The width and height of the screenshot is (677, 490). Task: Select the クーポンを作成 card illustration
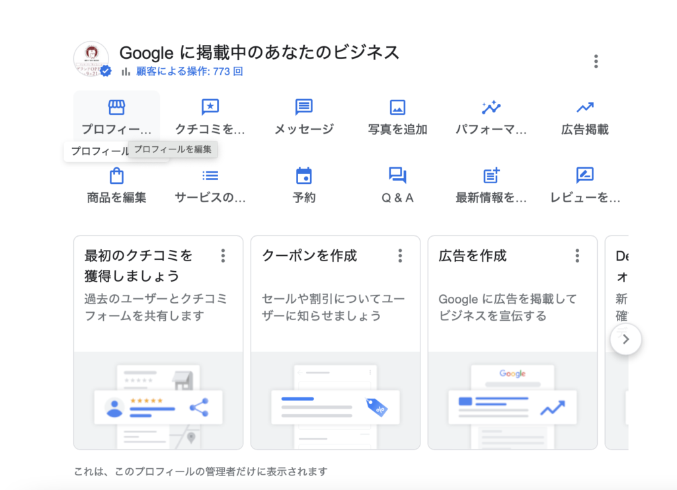click(x=335, y=403)
